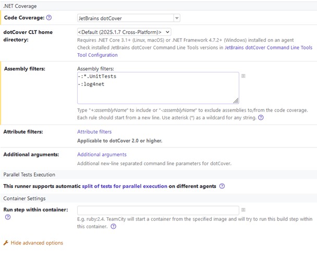Click the Code Coverage dropdown arrow button
Viewport: 317px width, 258px height.
click(x=177, y=18)
